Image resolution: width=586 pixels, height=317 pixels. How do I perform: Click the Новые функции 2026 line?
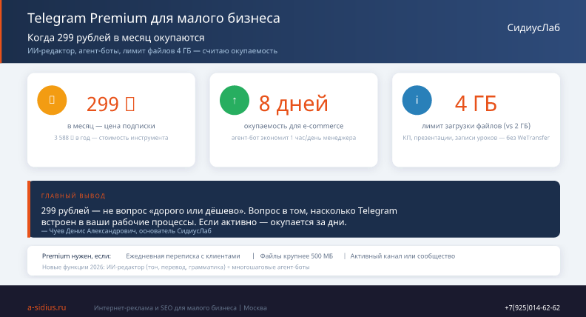pos(175,267)
